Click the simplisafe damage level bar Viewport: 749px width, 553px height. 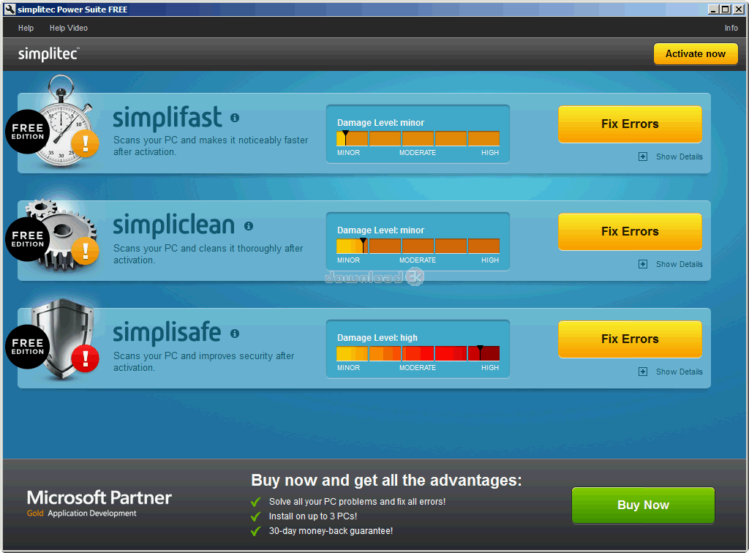[418, 353]
